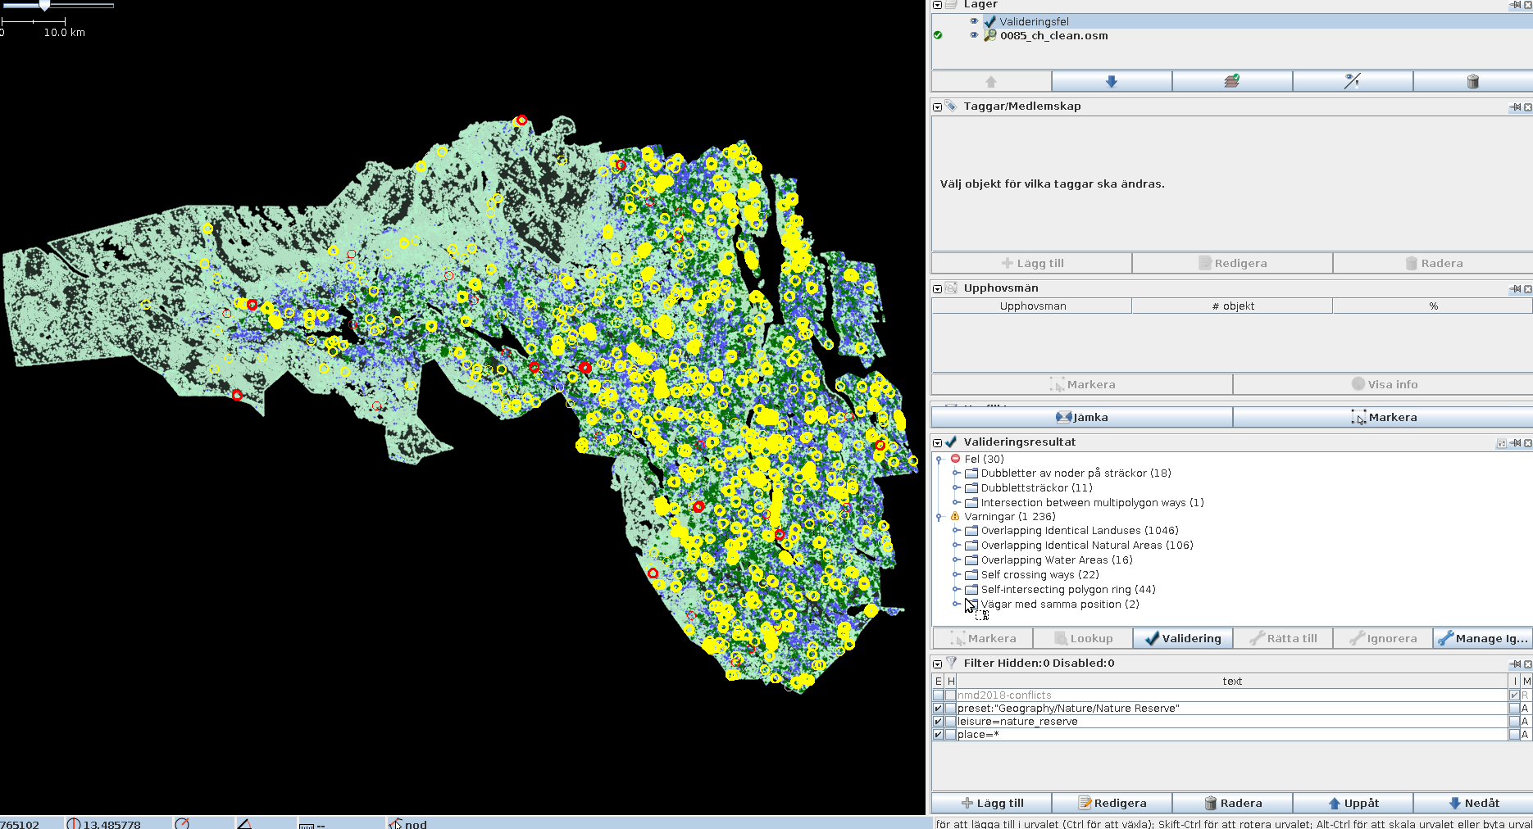Enable the nmd2018-conflicts filter checkbox

[939, 695]
